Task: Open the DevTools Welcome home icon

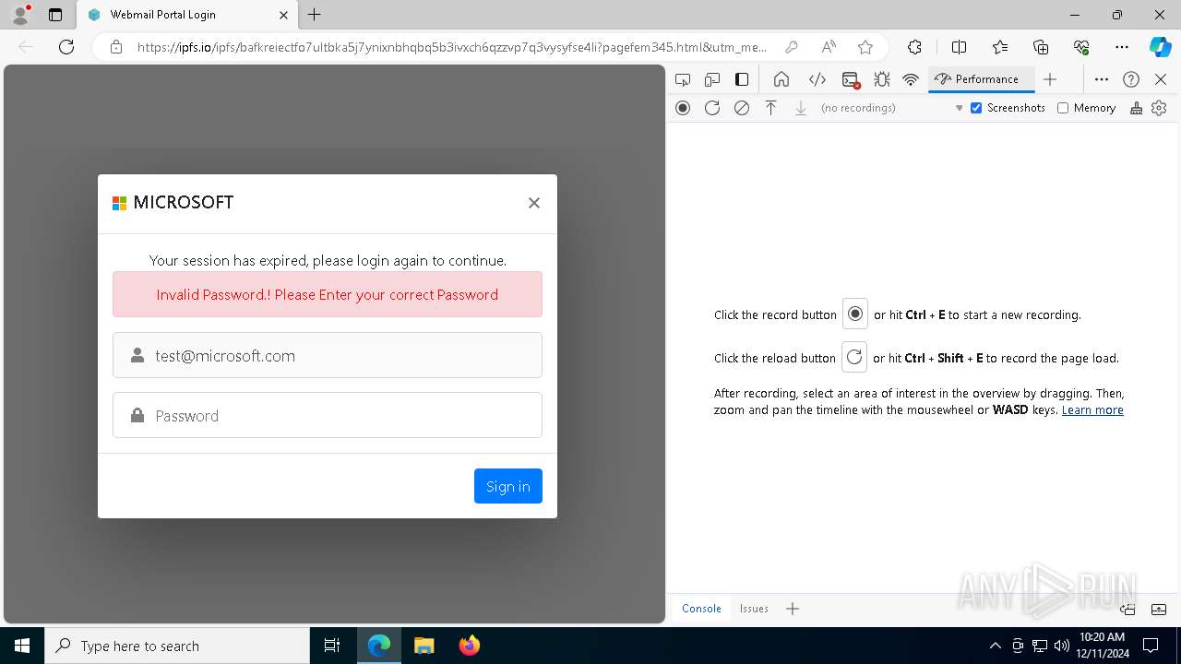Action: pos(781,79)
